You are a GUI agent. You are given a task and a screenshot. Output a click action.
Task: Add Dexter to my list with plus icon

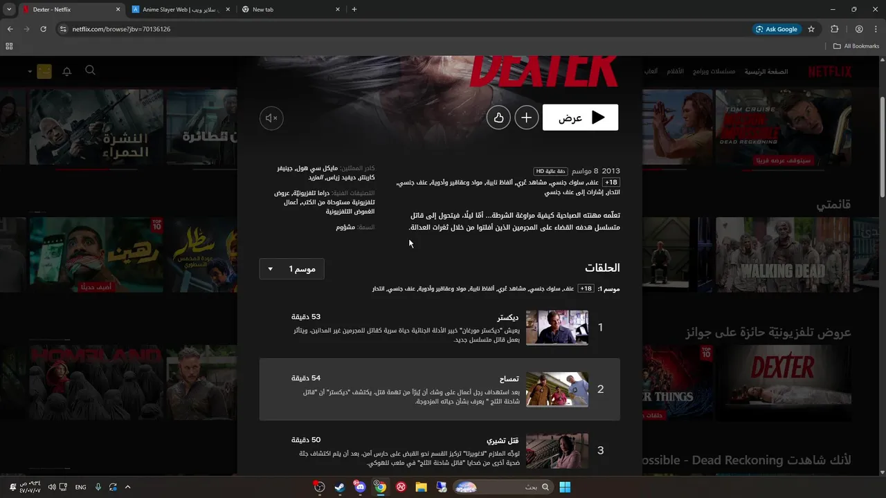tap(526, 118)
